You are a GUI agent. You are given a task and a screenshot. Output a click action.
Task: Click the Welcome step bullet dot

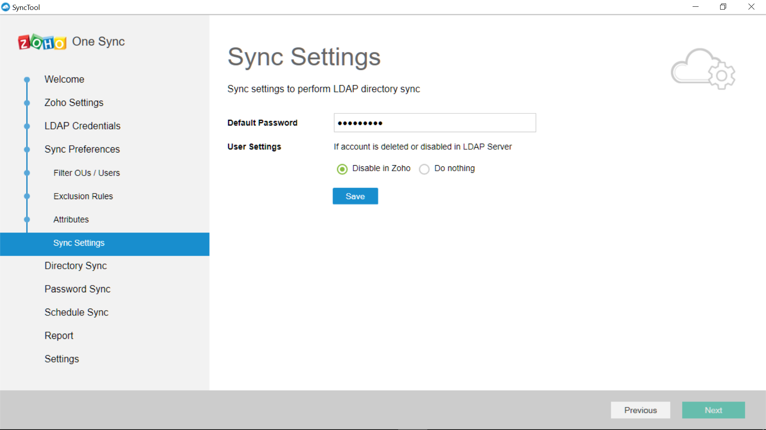pos(27,80)
